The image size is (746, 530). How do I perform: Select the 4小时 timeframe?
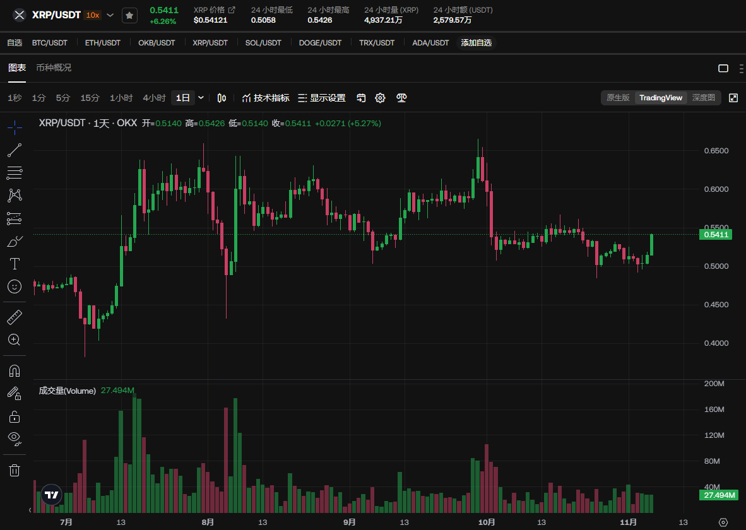click(154, 98)
